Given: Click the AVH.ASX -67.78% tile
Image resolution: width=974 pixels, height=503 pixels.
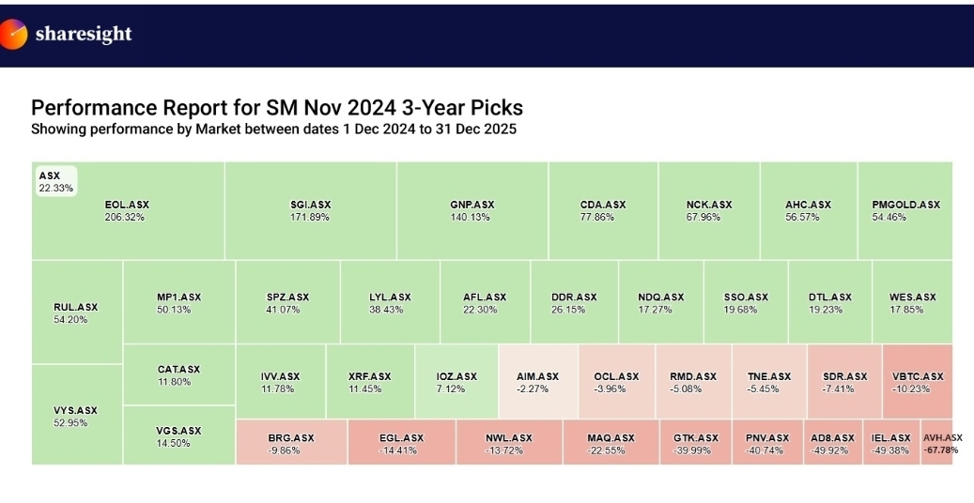Looking at the screenshot, I should [x=942, y=443].
